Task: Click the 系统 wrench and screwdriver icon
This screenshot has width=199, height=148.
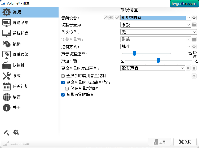Action: tap(6, 76)
